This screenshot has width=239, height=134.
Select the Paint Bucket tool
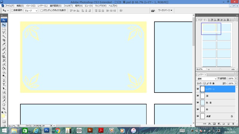[4, 68]
